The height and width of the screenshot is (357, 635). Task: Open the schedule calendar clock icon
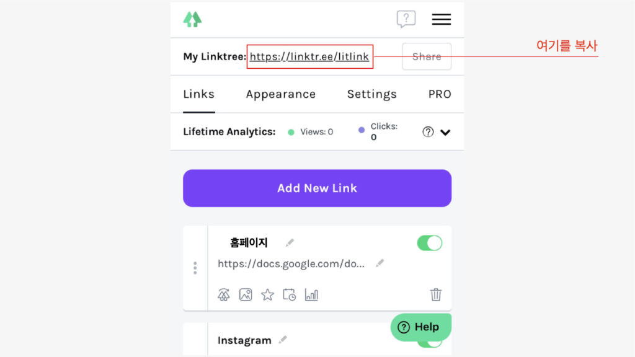point(289,294)
